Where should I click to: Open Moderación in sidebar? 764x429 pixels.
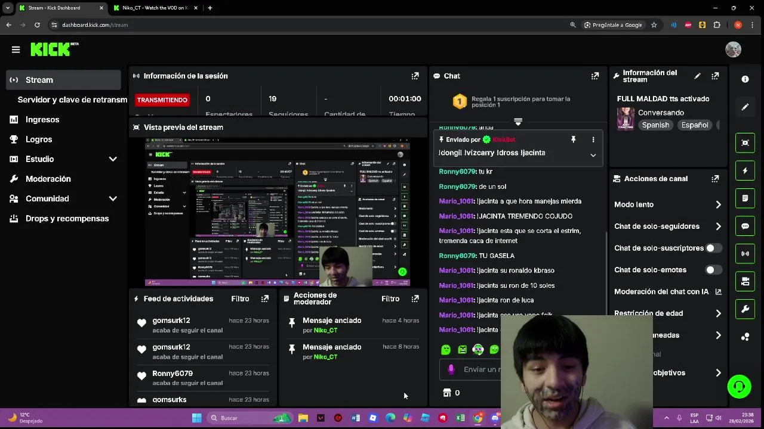tap(48, 179)
